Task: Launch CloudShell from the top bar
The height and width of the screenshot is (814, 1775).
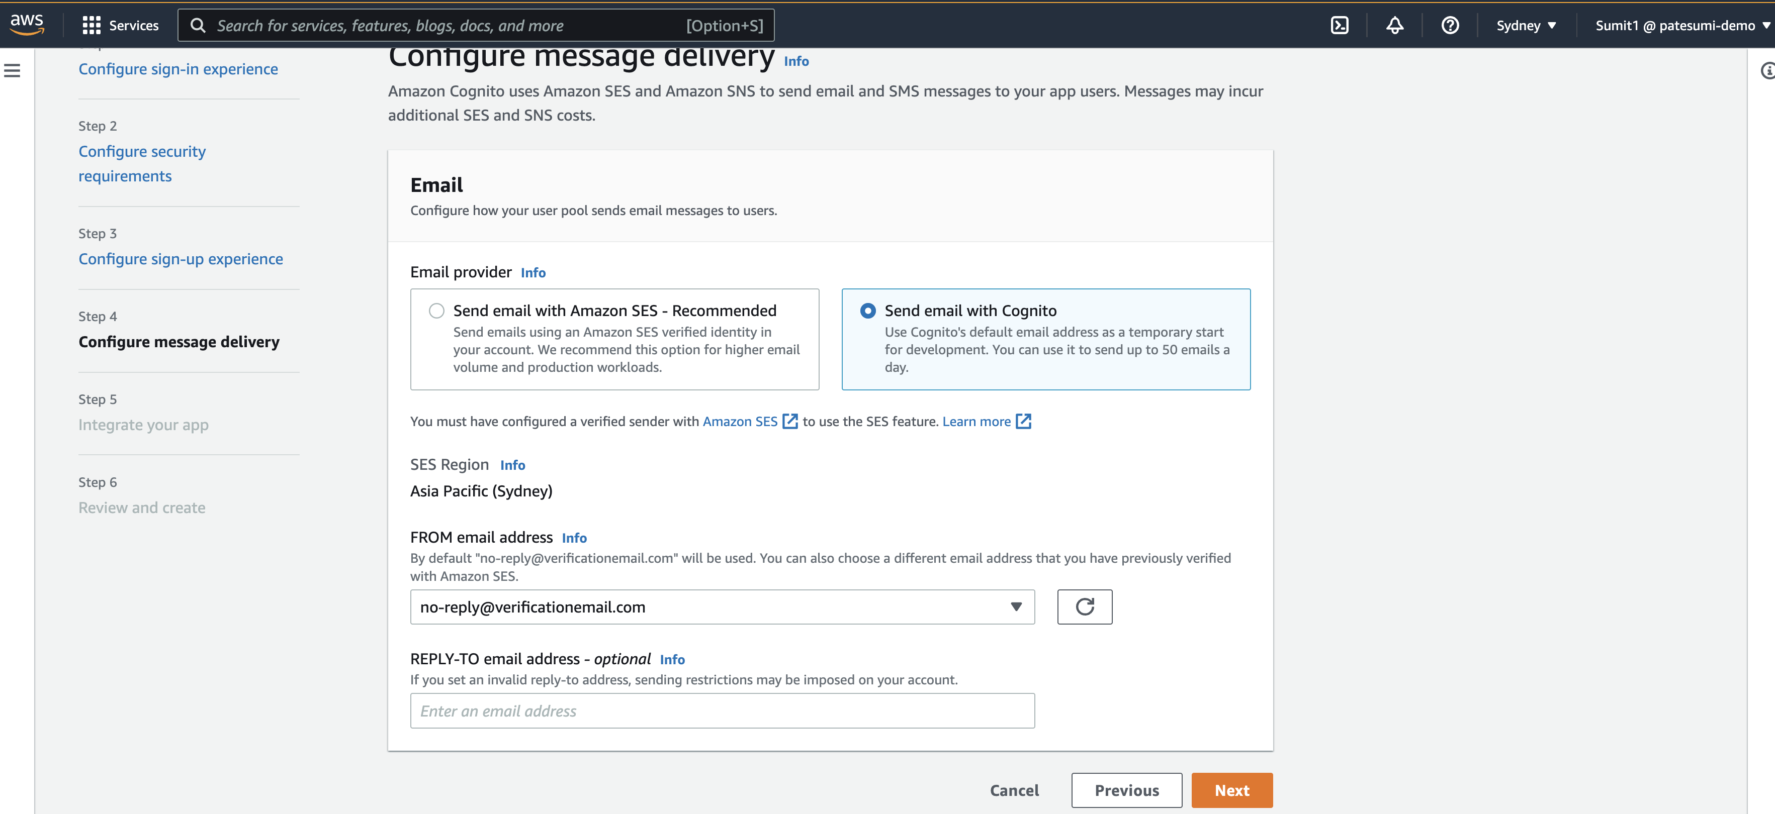Action: [1339, 26]
